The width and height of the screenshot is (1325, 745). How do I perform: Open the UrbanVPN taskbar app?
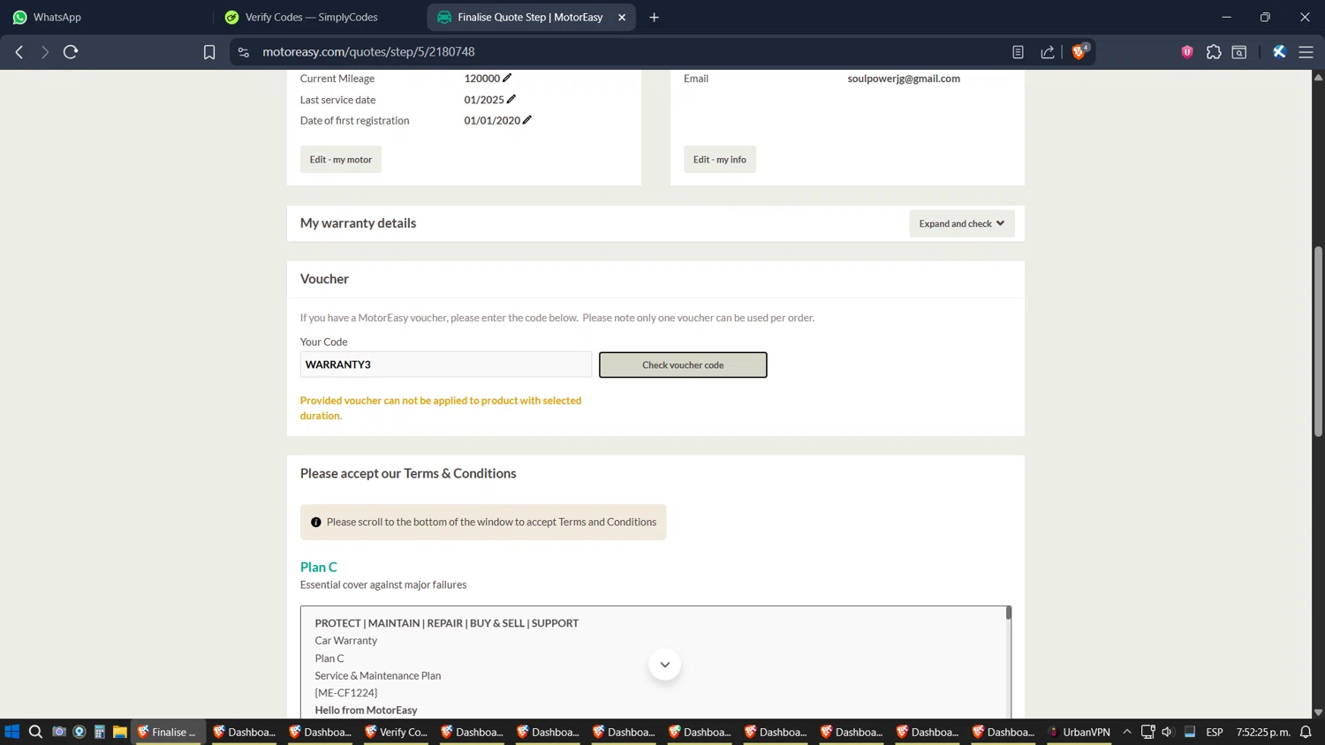tap(1079, 732)
